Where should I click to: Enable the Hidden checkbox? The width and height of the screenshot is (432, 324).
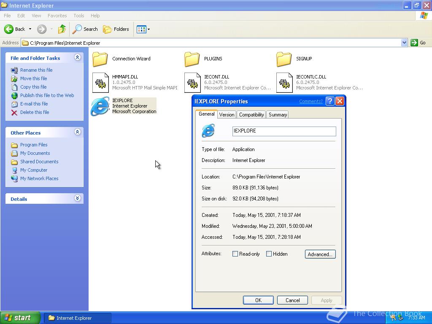(x=269, y=254)
